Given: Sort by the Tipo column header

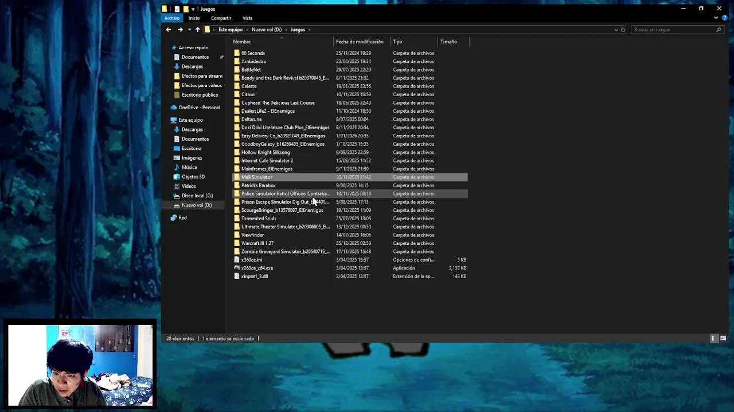Looking at the screenshot, I should point(397,42).
